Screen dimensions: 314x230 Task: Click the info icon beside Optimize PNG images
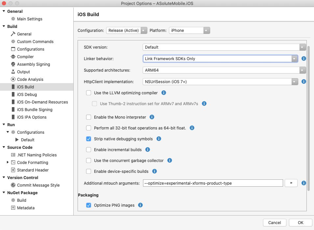tap(140, 205)
